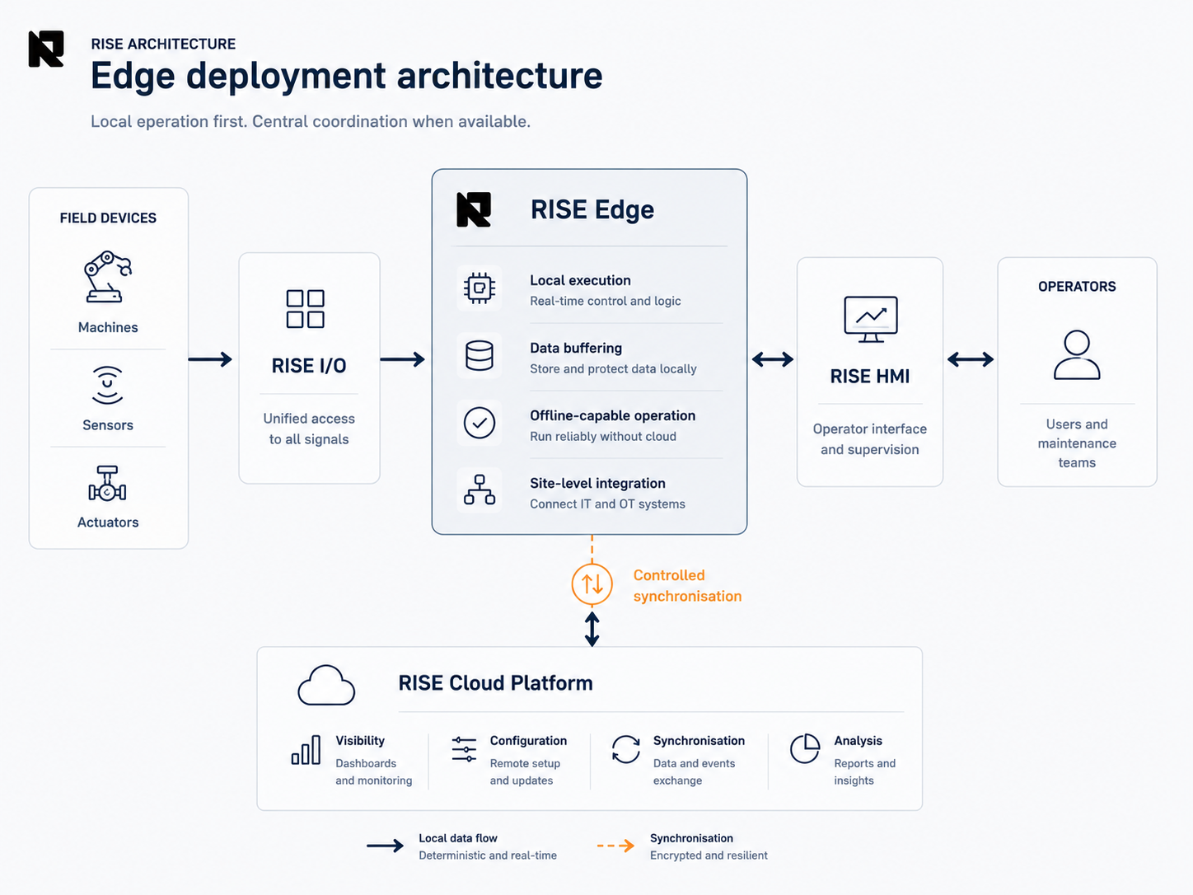
Task: Click "Encrypted and resilient" legend text
Action: pos(709,855)
